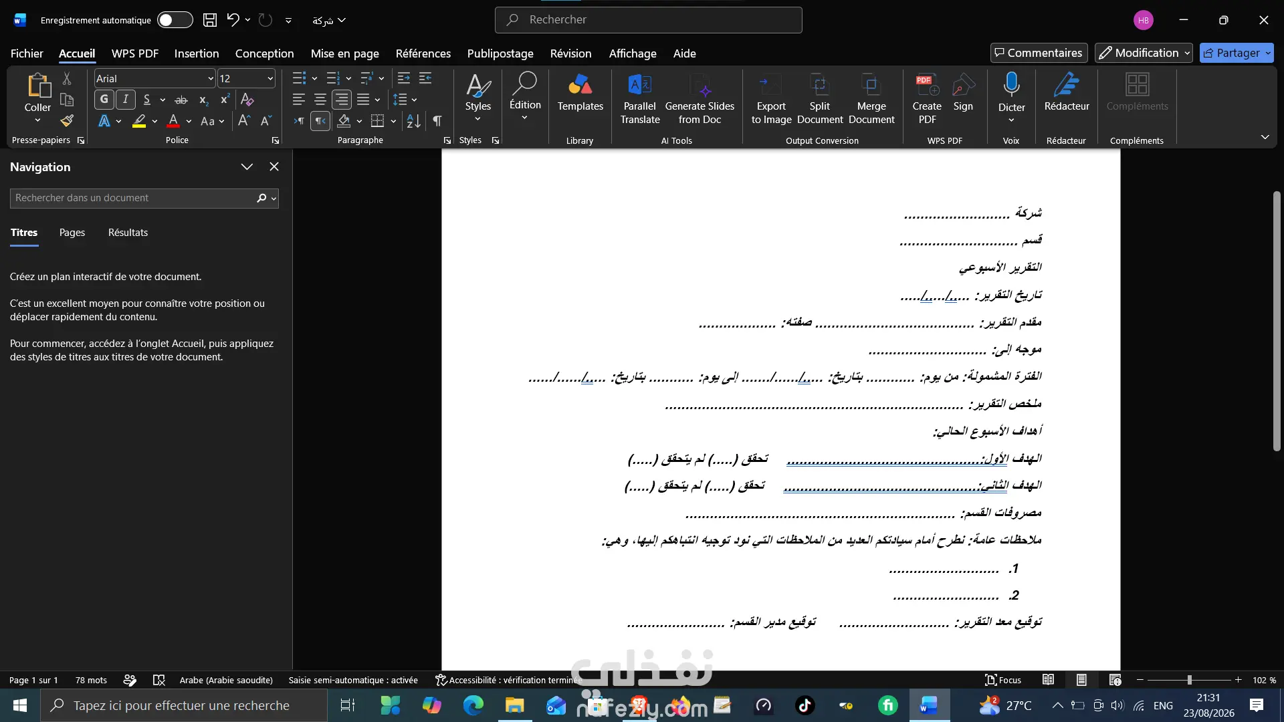
Task: Click the Arabe (Arabie saoudite) language indicator
Action: coord(226,680)
